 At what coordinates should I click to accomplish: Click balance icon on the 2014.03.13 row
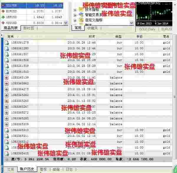click(x=6, y=113)
